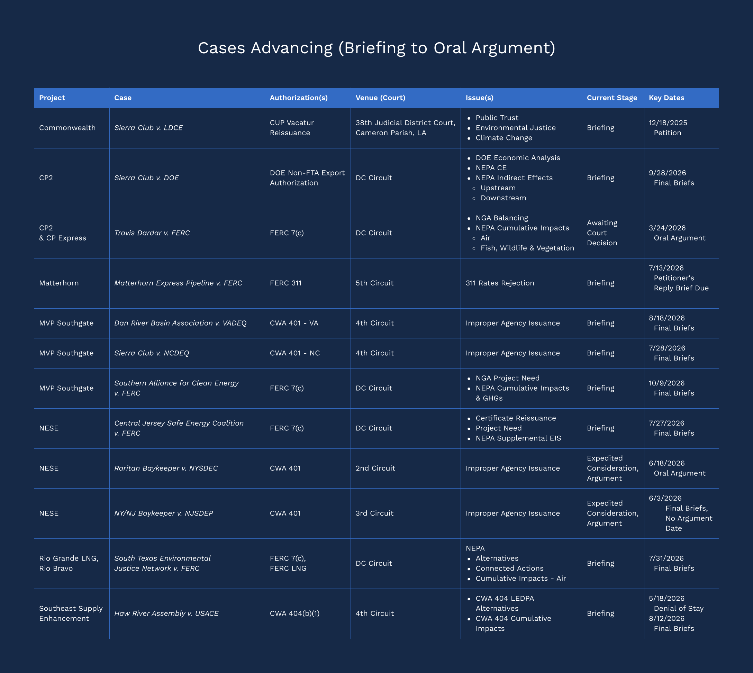The image size is (753, 673).
Task: Select 'Haw River Assembly v. USACE' case
Action: point(166,613)
